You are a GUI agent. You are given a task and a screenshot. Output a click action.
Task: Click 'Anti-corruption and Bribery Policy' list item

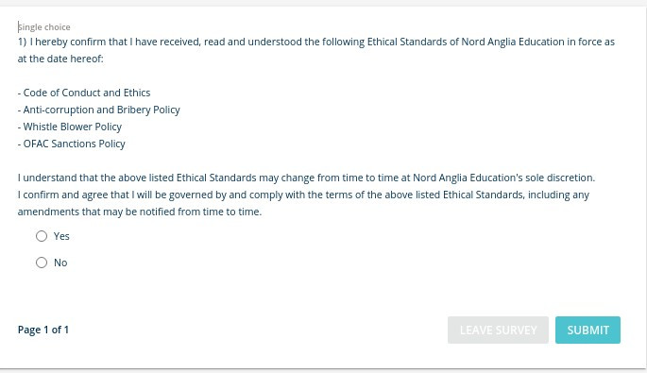(x=99, y=110)
